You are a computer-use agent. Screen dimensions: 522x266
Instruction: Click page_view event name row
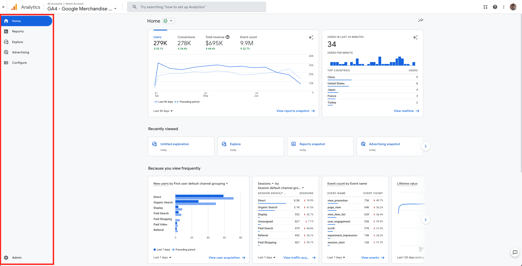[x=355, y=207]
